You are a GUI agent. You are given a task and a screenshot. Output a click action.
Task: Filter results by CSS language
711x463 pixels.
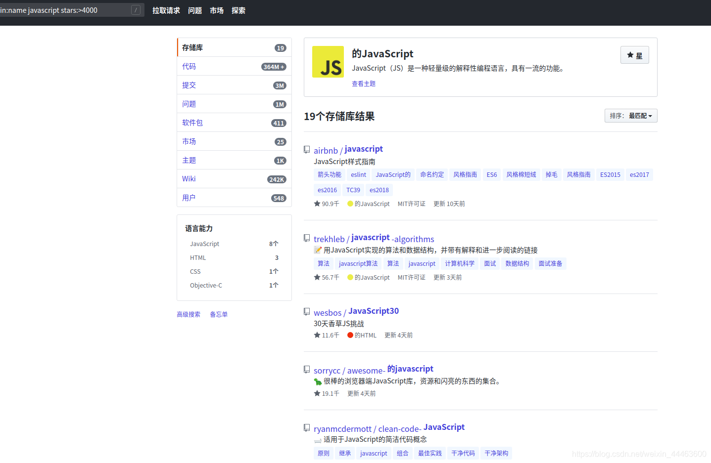pyautogui.click(x=234, y=271)
